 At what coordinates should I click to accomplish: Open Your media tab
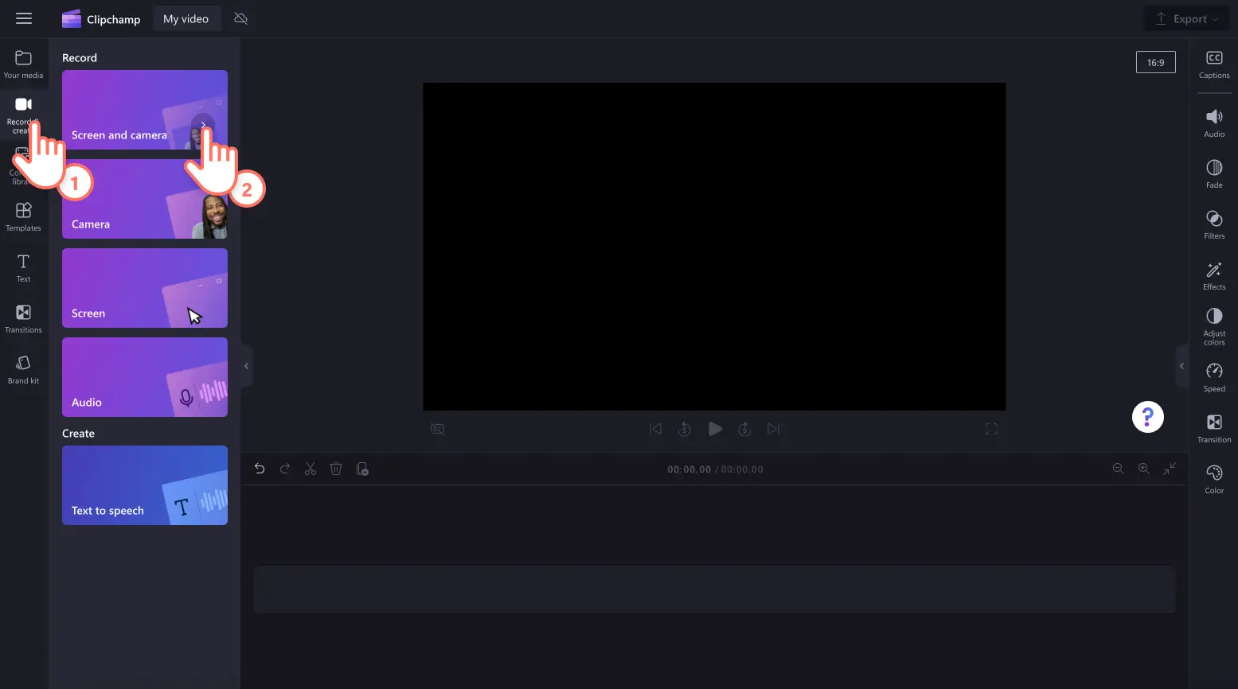[x=23, y=64]
